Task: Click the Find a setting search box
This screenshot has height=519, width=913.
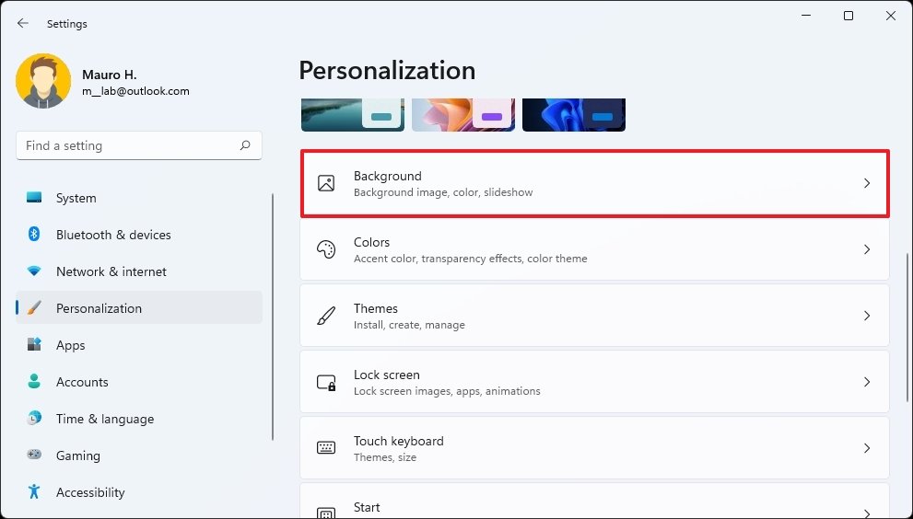Action: [x=139, y=145]
